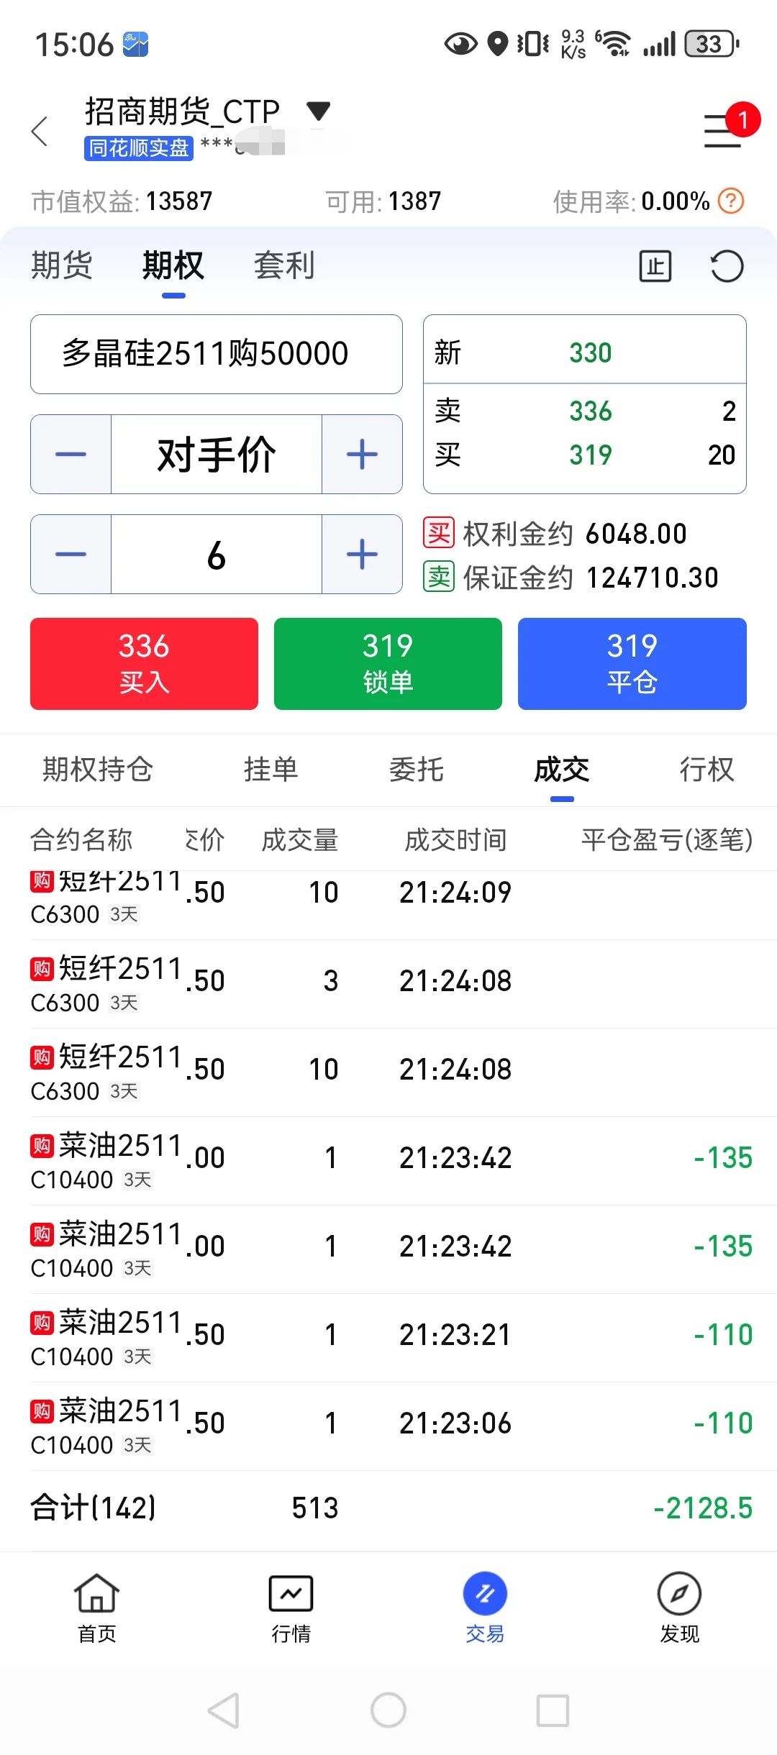
Task: Tap the 成交时间 column header
Action: point(455,839)
